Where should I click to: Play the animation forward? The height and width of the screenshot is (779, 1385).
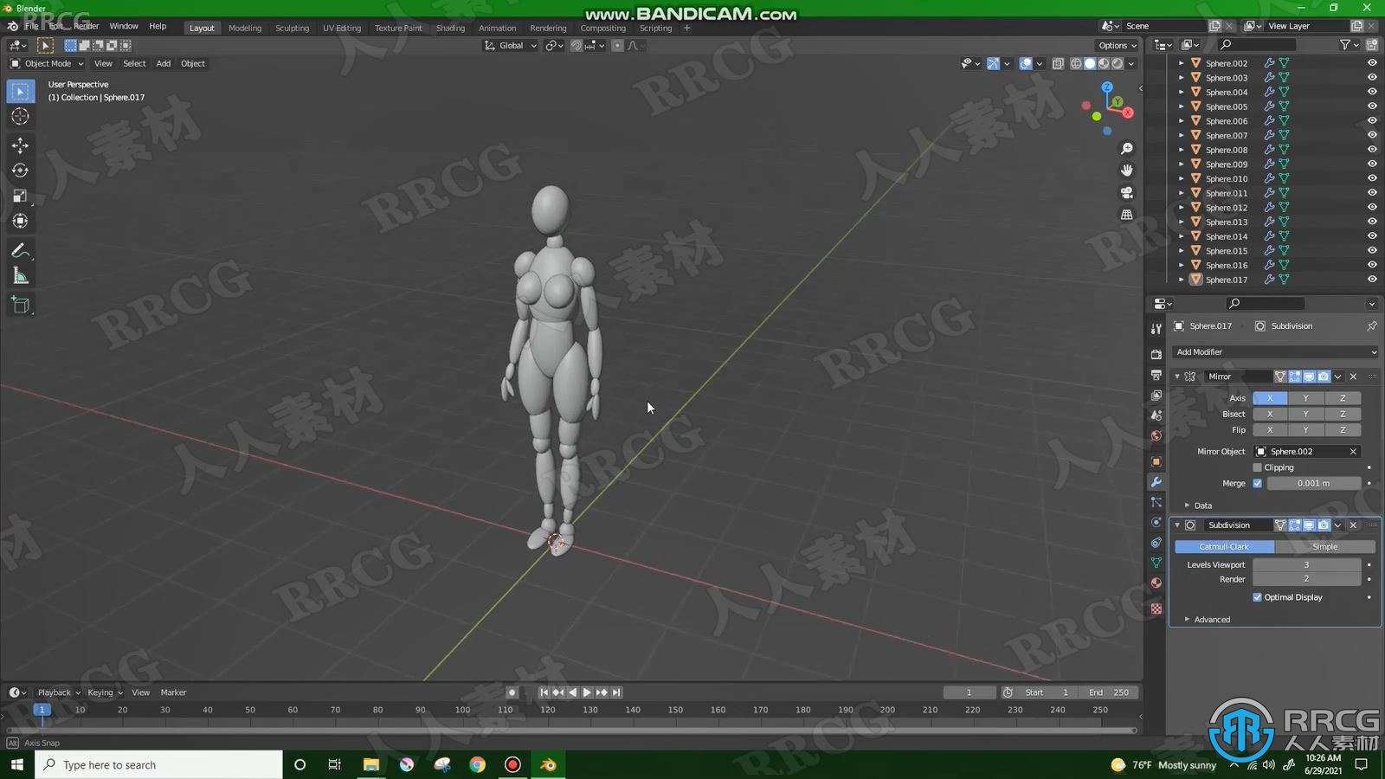[x=587, y=692]
